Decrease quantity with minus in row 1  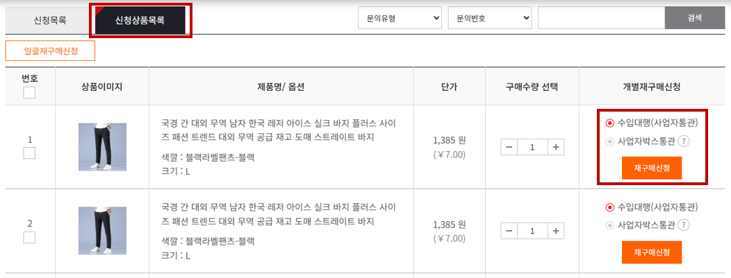(509, 148)
